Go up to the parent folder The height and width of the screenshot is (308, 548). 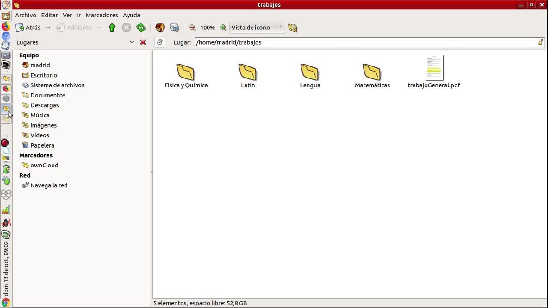112,28
